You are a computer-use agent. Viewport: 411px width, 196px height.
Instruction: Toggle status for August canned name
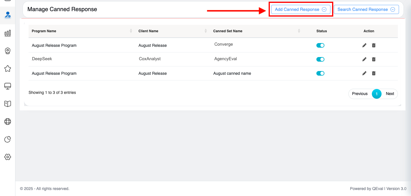(320, 73)
